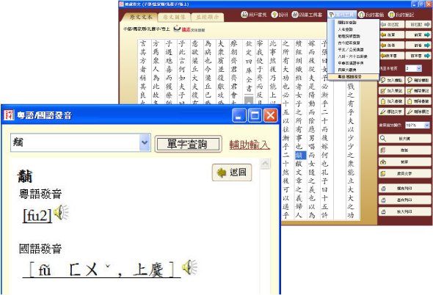The height and width of the screenshot is (295, 433).
Task: Open the 其他工具 toolbar menu
Action: coord(342,15)
